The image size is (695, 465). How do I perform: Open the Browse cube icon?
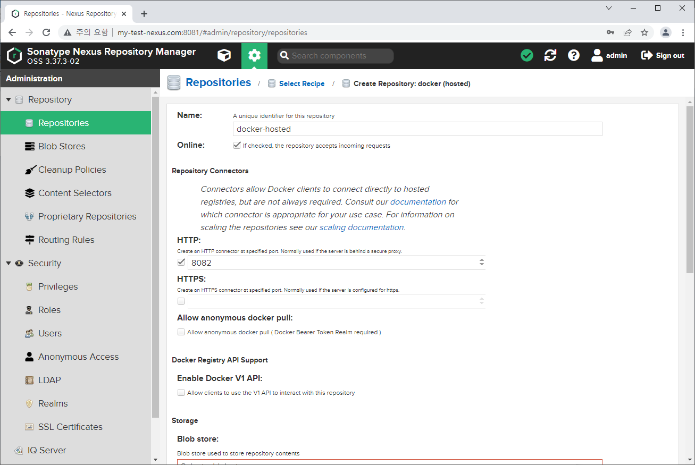224,55
